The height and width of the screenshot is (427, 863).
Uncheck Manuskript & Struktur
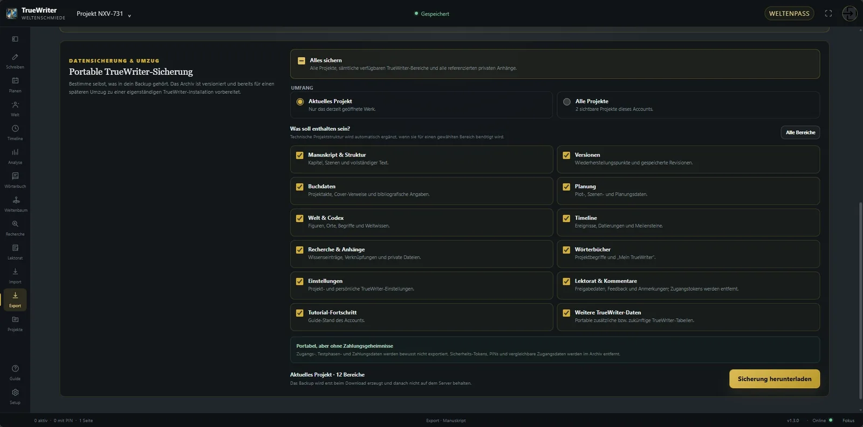coord(300,156)
